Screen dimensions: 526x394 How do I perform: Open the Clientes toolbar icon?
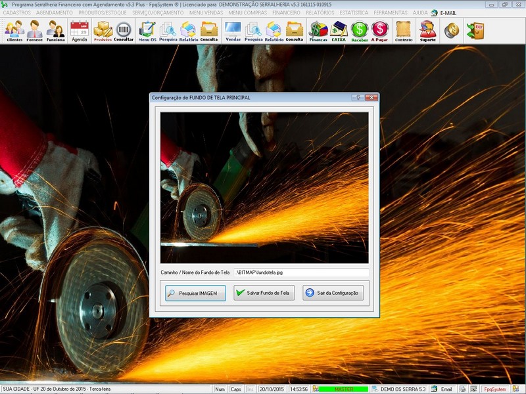point(14,31)
